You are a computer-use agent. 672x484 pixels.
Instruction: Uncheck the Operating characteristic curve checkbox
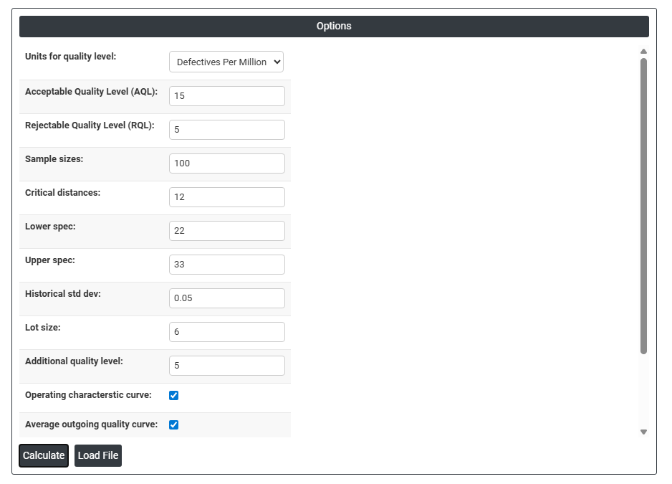[x=173, y=395]
